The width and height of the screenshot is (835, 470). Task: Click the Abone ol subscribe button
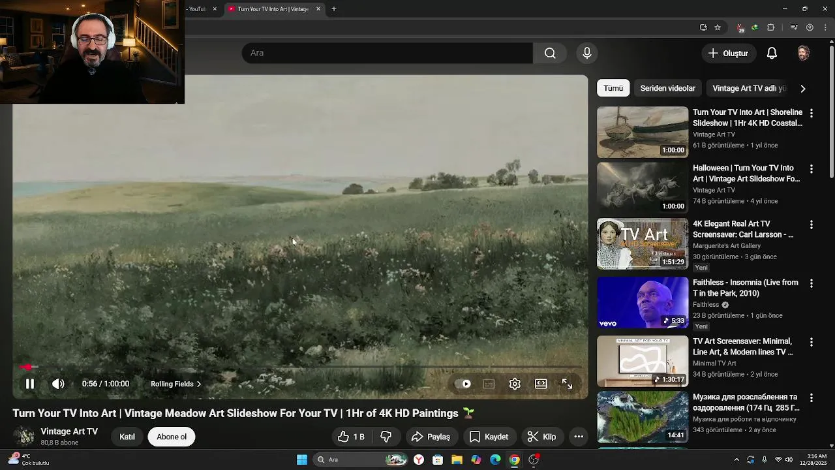[x=172, y=437]
